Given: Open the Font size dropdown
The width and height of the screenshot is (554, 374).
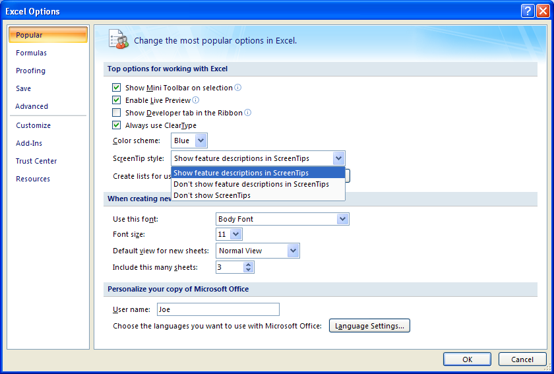Looking at the screenshot, I should pyautogui.click(x=235, y=234).
